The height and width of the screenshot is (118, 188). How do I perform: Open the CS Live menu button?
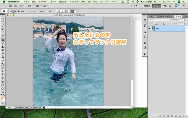180,6
